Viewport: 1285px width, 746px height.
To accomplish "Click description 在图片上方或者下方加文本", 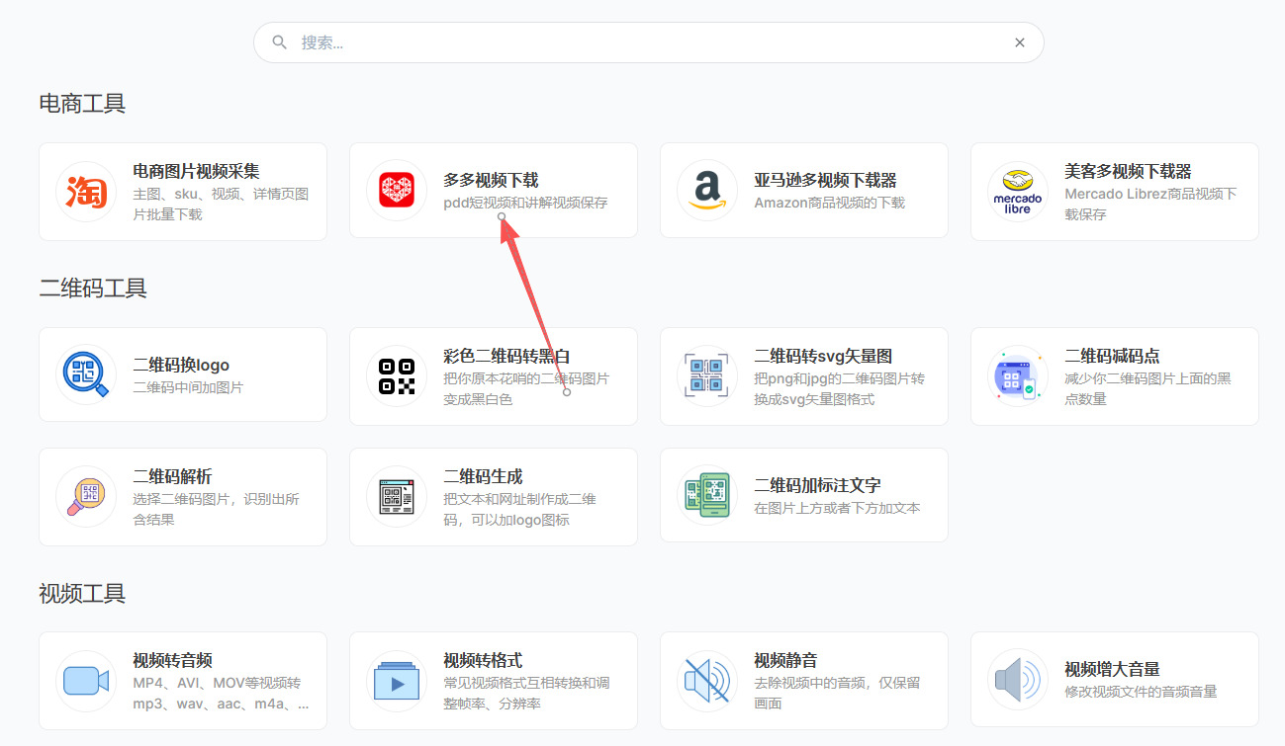I will 837,508.
